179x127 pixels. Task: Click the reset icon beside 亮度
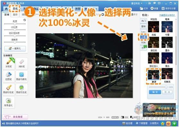pos(25,20)
